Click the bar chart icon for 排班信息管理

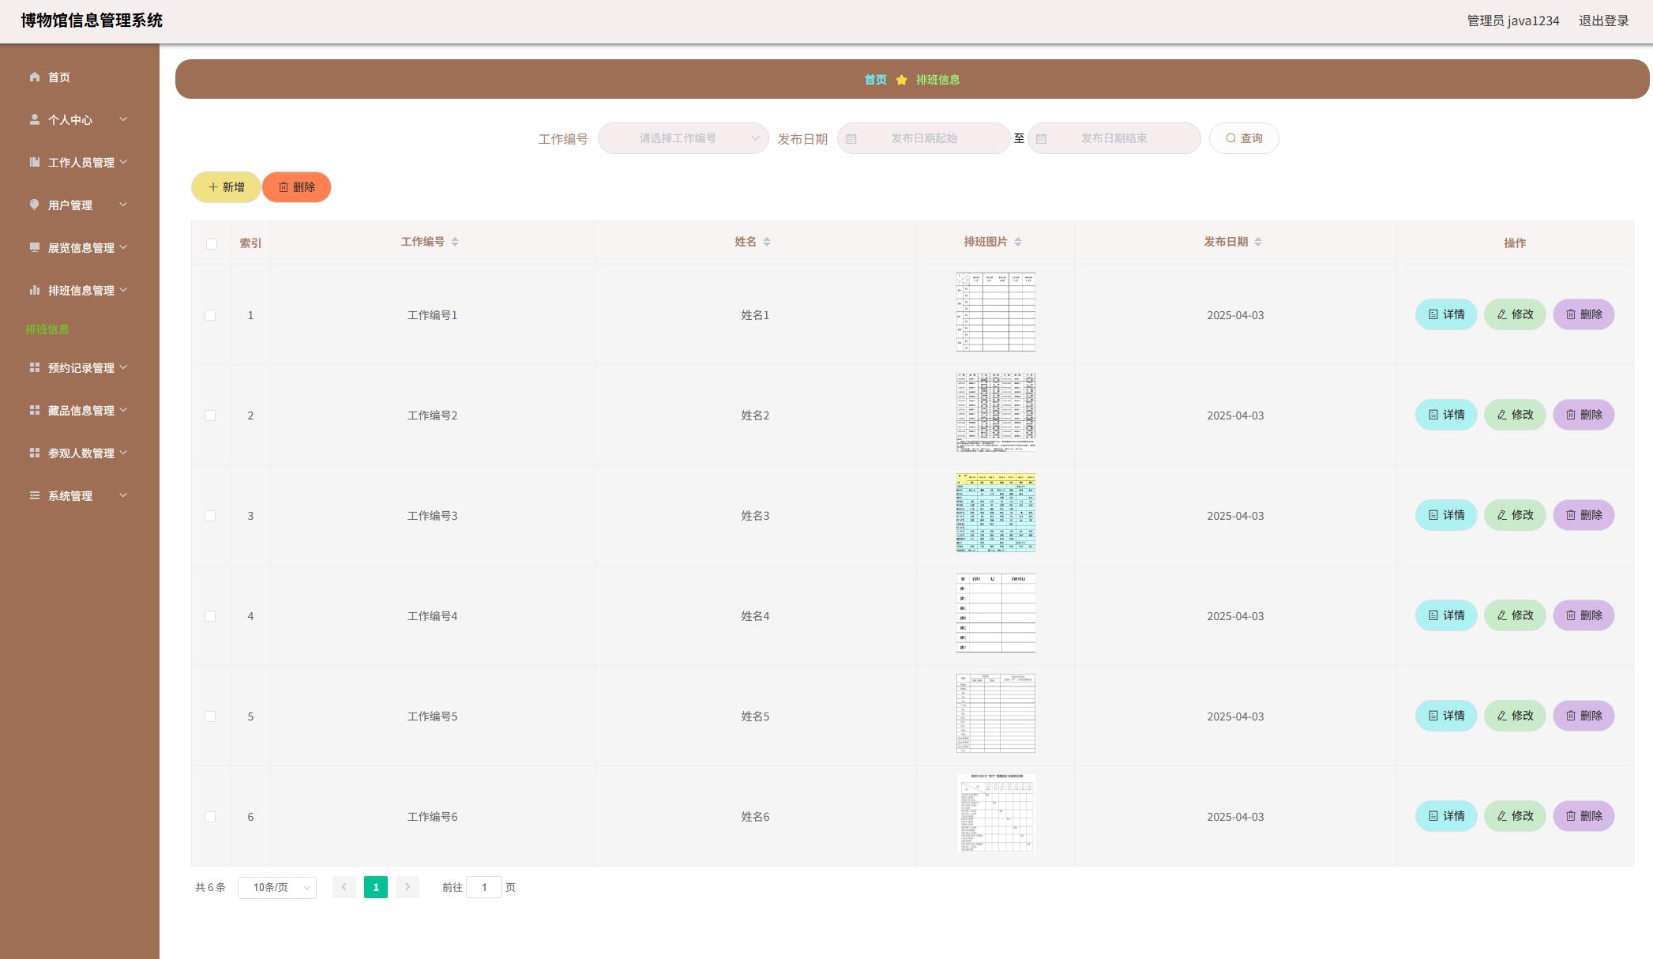[34, 290]
